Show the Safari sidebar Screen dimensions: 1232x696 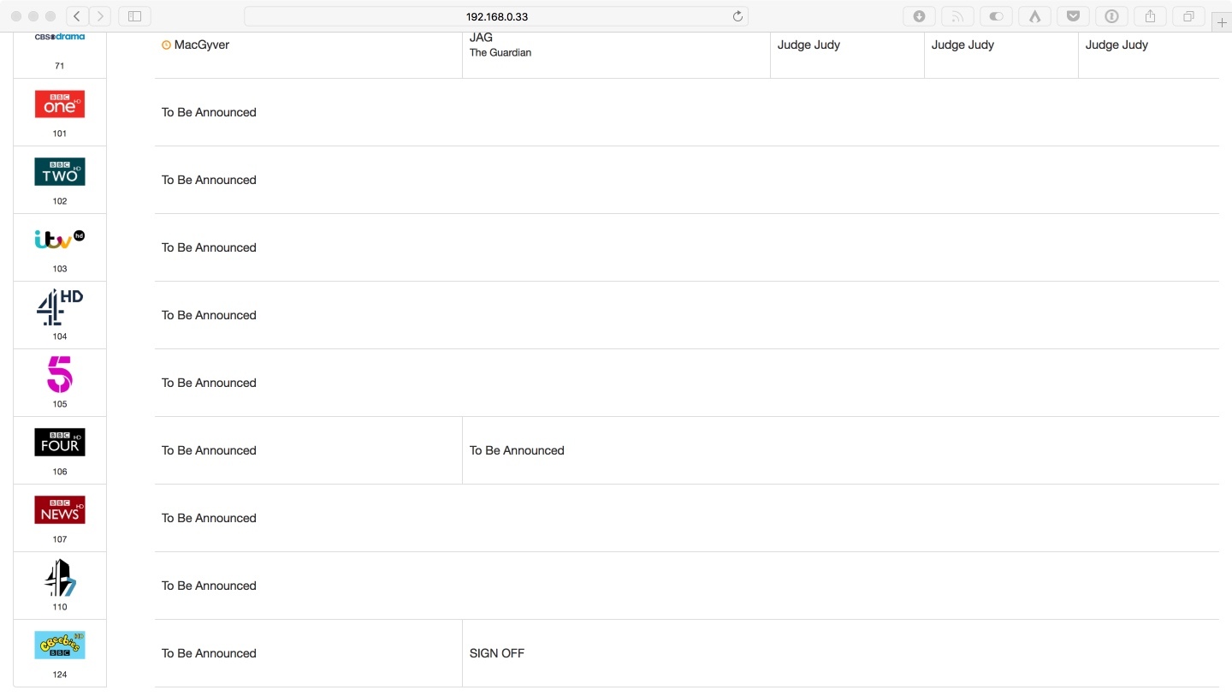[134, 16]
